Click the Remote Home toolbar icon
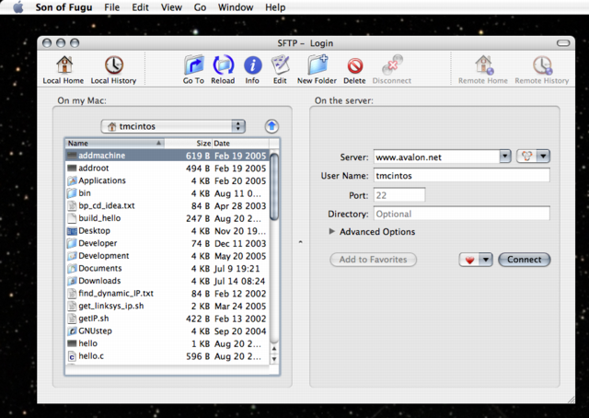This screenshot has height=418, width=589. point(483,64)
